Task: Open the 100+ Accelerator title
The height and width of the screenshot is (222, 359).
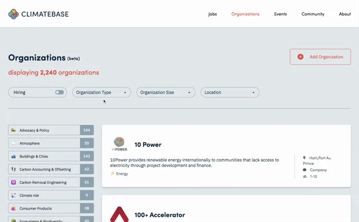Action: (x=159, y=215)
